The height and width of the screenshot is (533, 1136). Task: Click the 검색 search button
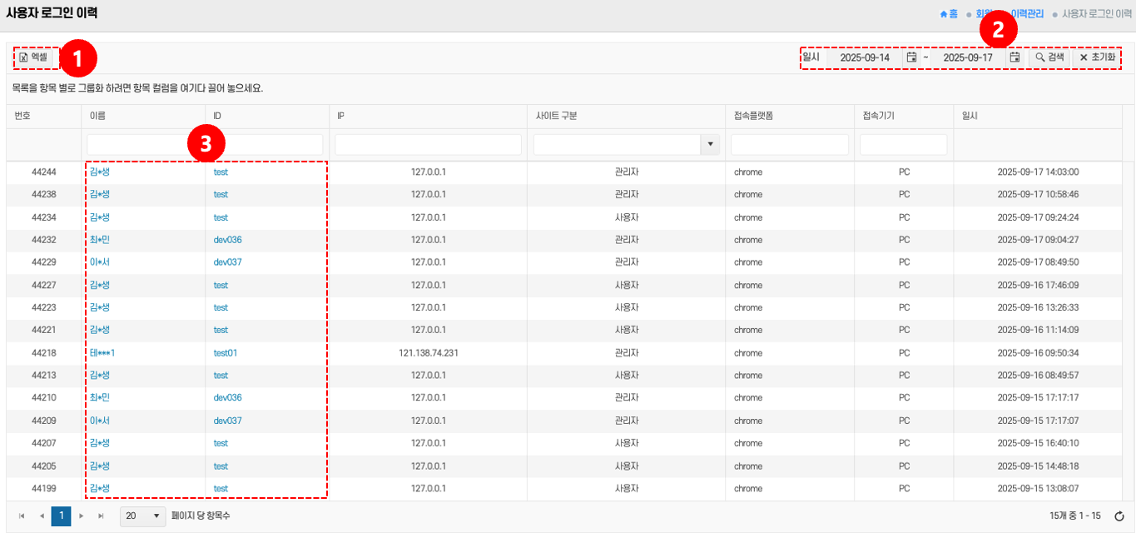pyautogui.click(x=1049, y=57)
